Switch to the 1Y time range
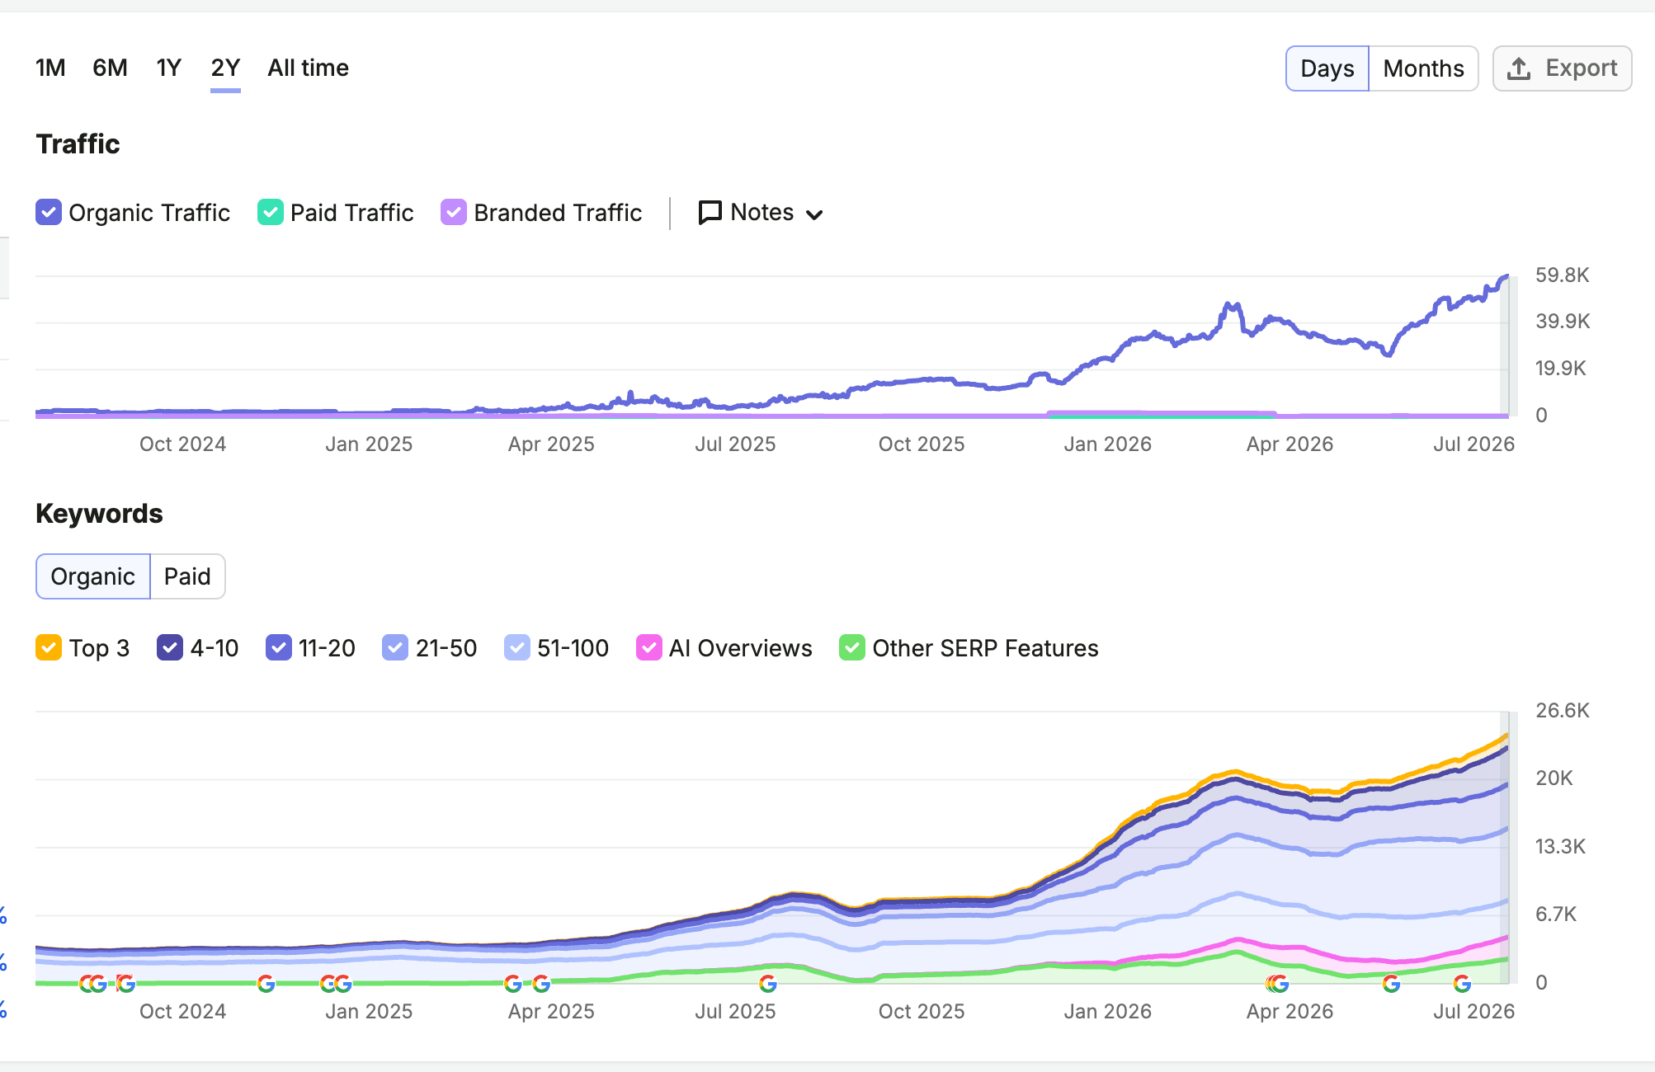 click(168, 68)
